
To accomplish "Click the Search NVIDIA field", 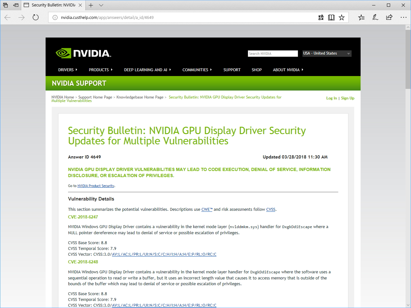I will [273, 54].
